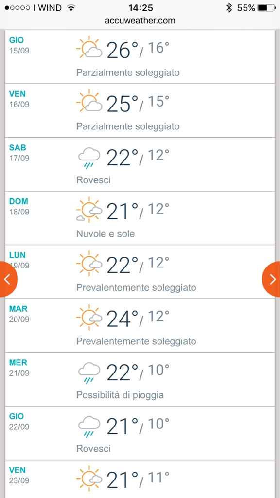This screenshot has height=498, width=280.
Task: Tap the 14:25 clock in the status bar
Action: pyautogui.click(x=140, y=7)
